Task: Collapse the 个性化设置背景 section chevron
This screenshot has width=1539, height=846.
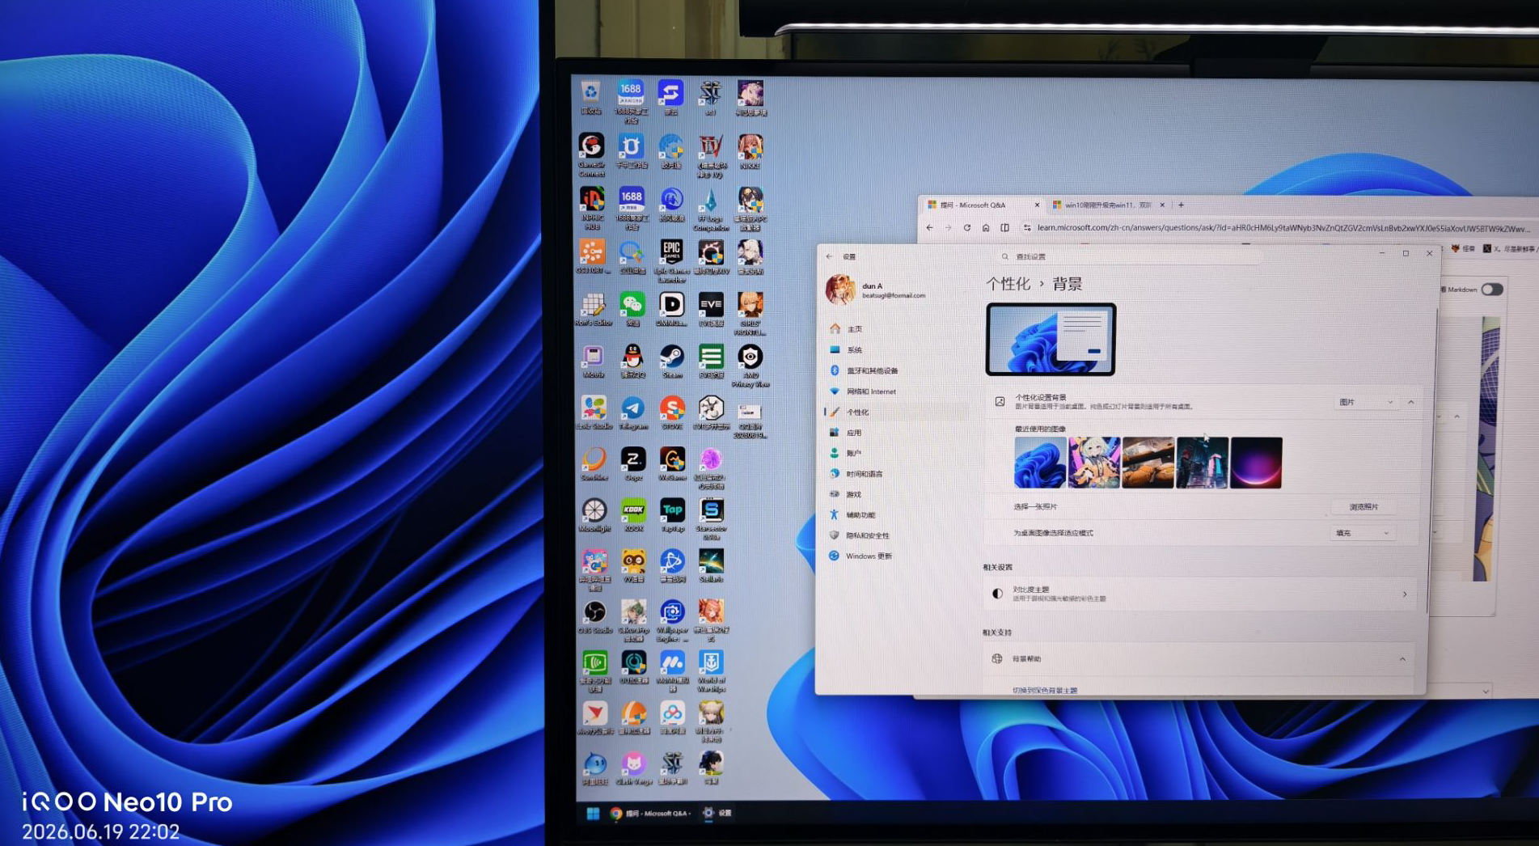Action: (x=1411, y=402)
